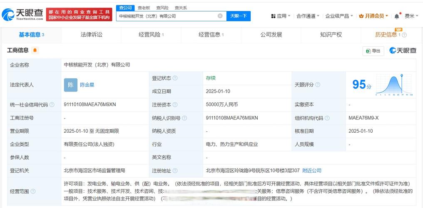Click the Tianyancha logo
Image resolution: width=423 pixels, height=208 pixels.
coord(22,15)
